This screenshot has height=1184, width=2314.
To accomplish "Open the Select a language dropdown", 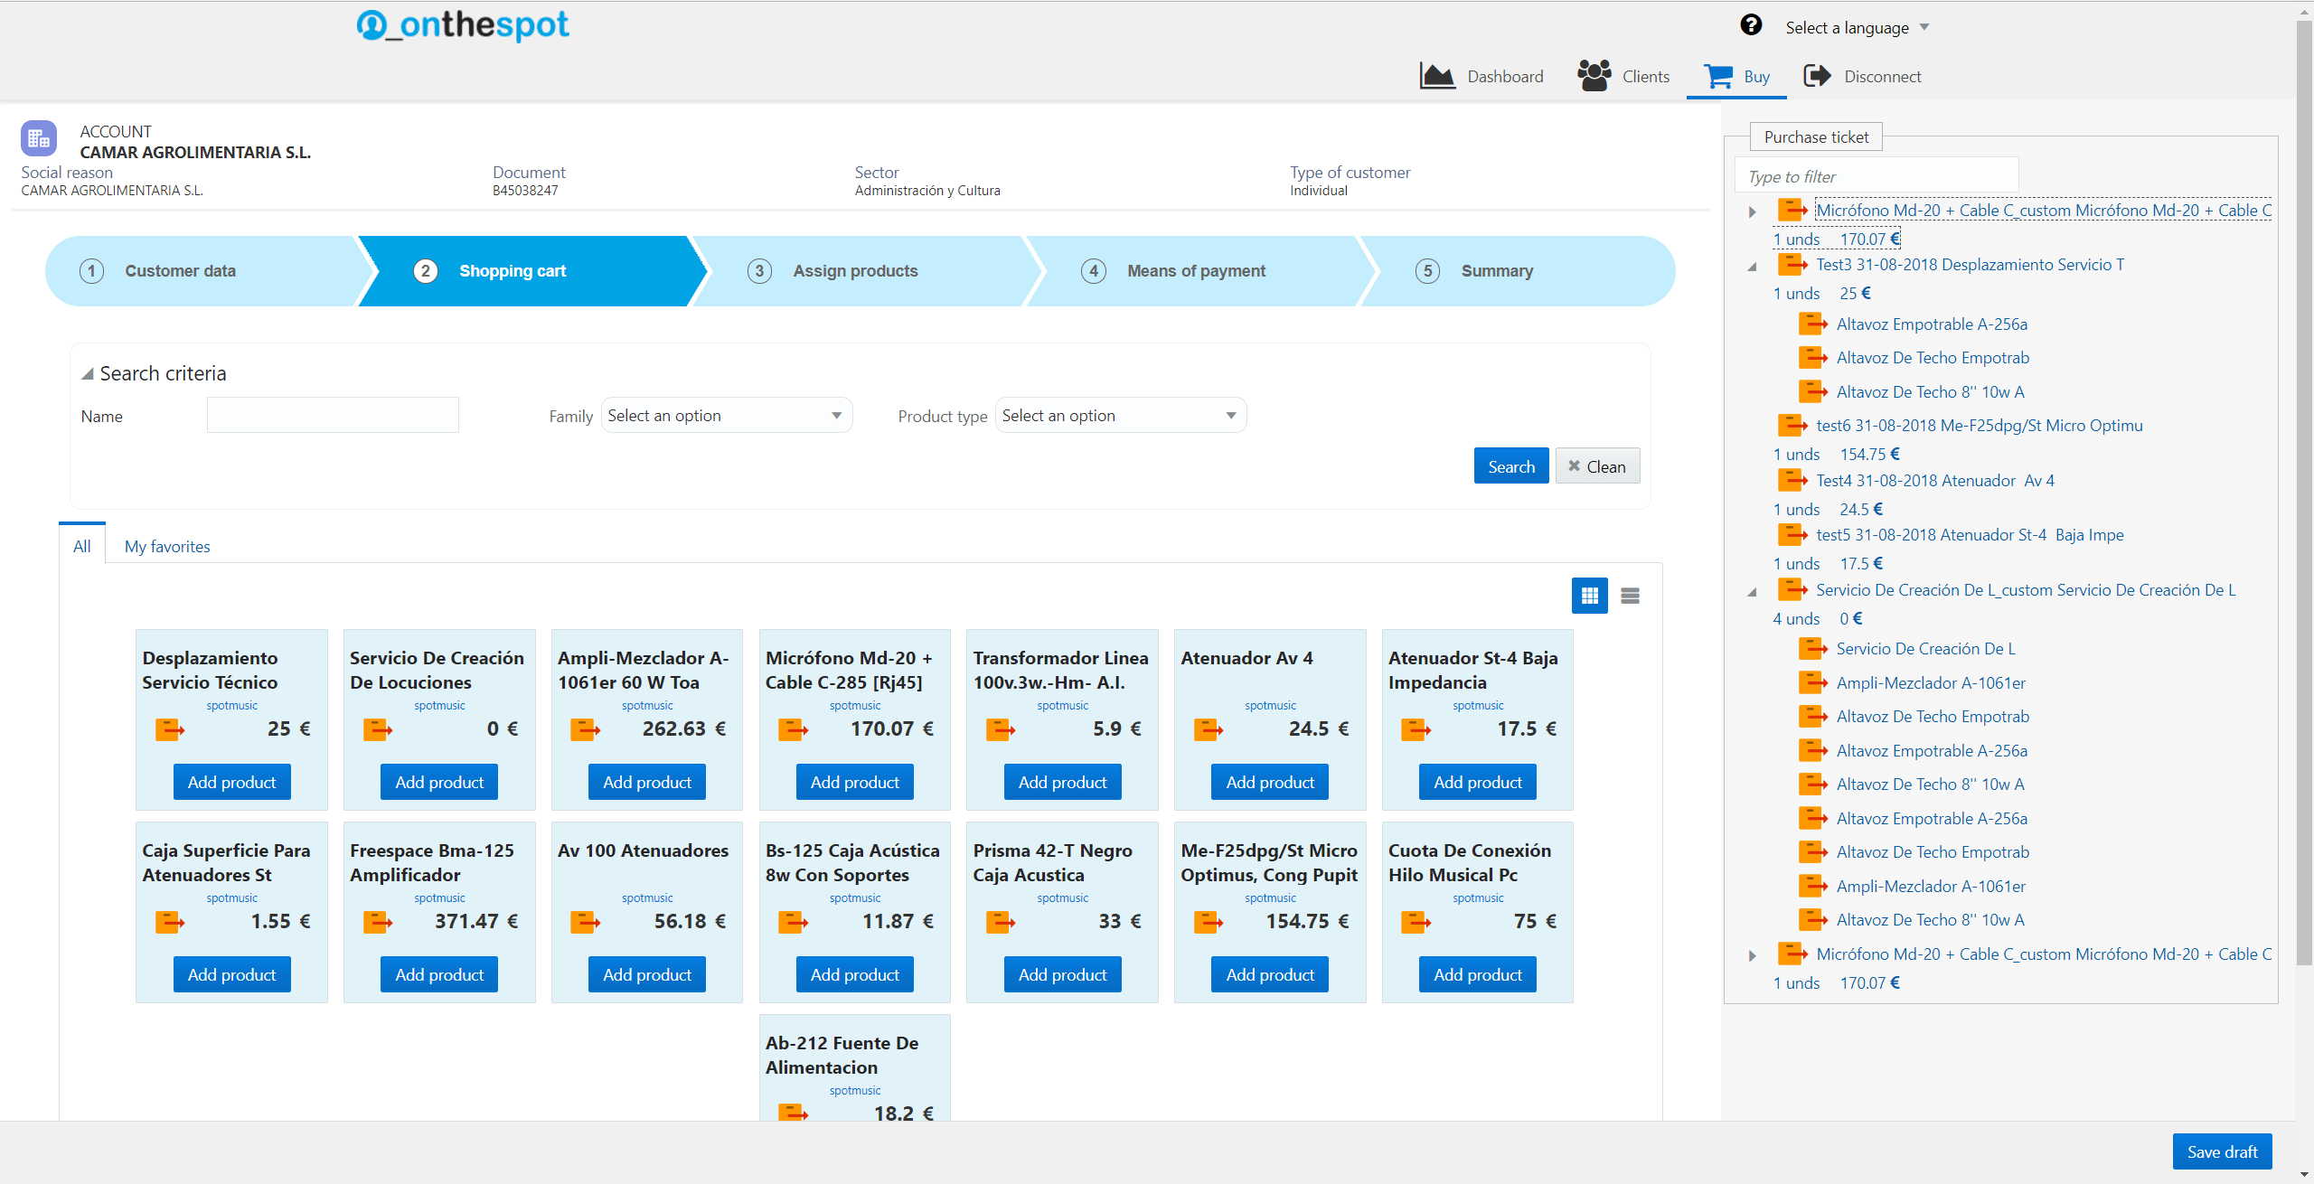I will coord(1857,28).
